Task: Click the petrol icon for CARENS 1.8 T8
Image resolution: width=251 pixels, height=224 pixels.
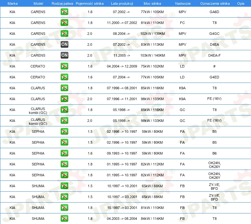Action: 64,23
